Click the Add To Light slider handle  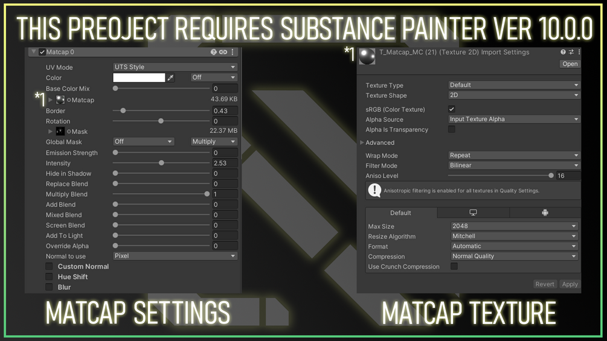(115, 235)
